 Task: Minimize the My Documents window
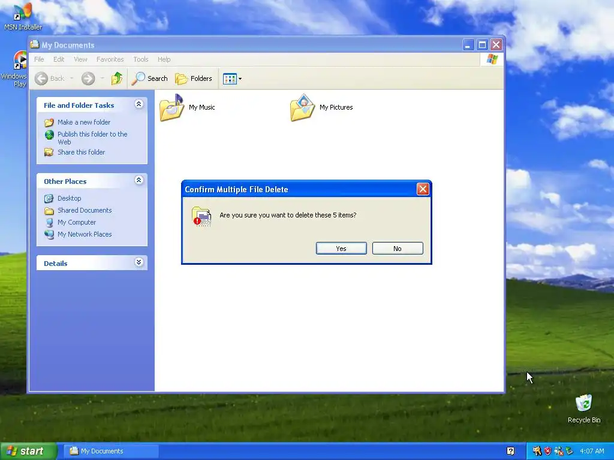coord(468,45)
